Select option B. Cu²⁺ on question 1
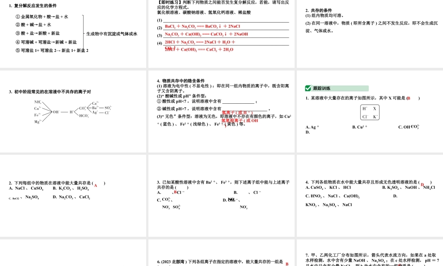This screenshot has height=266, width=443. point(359,127)
